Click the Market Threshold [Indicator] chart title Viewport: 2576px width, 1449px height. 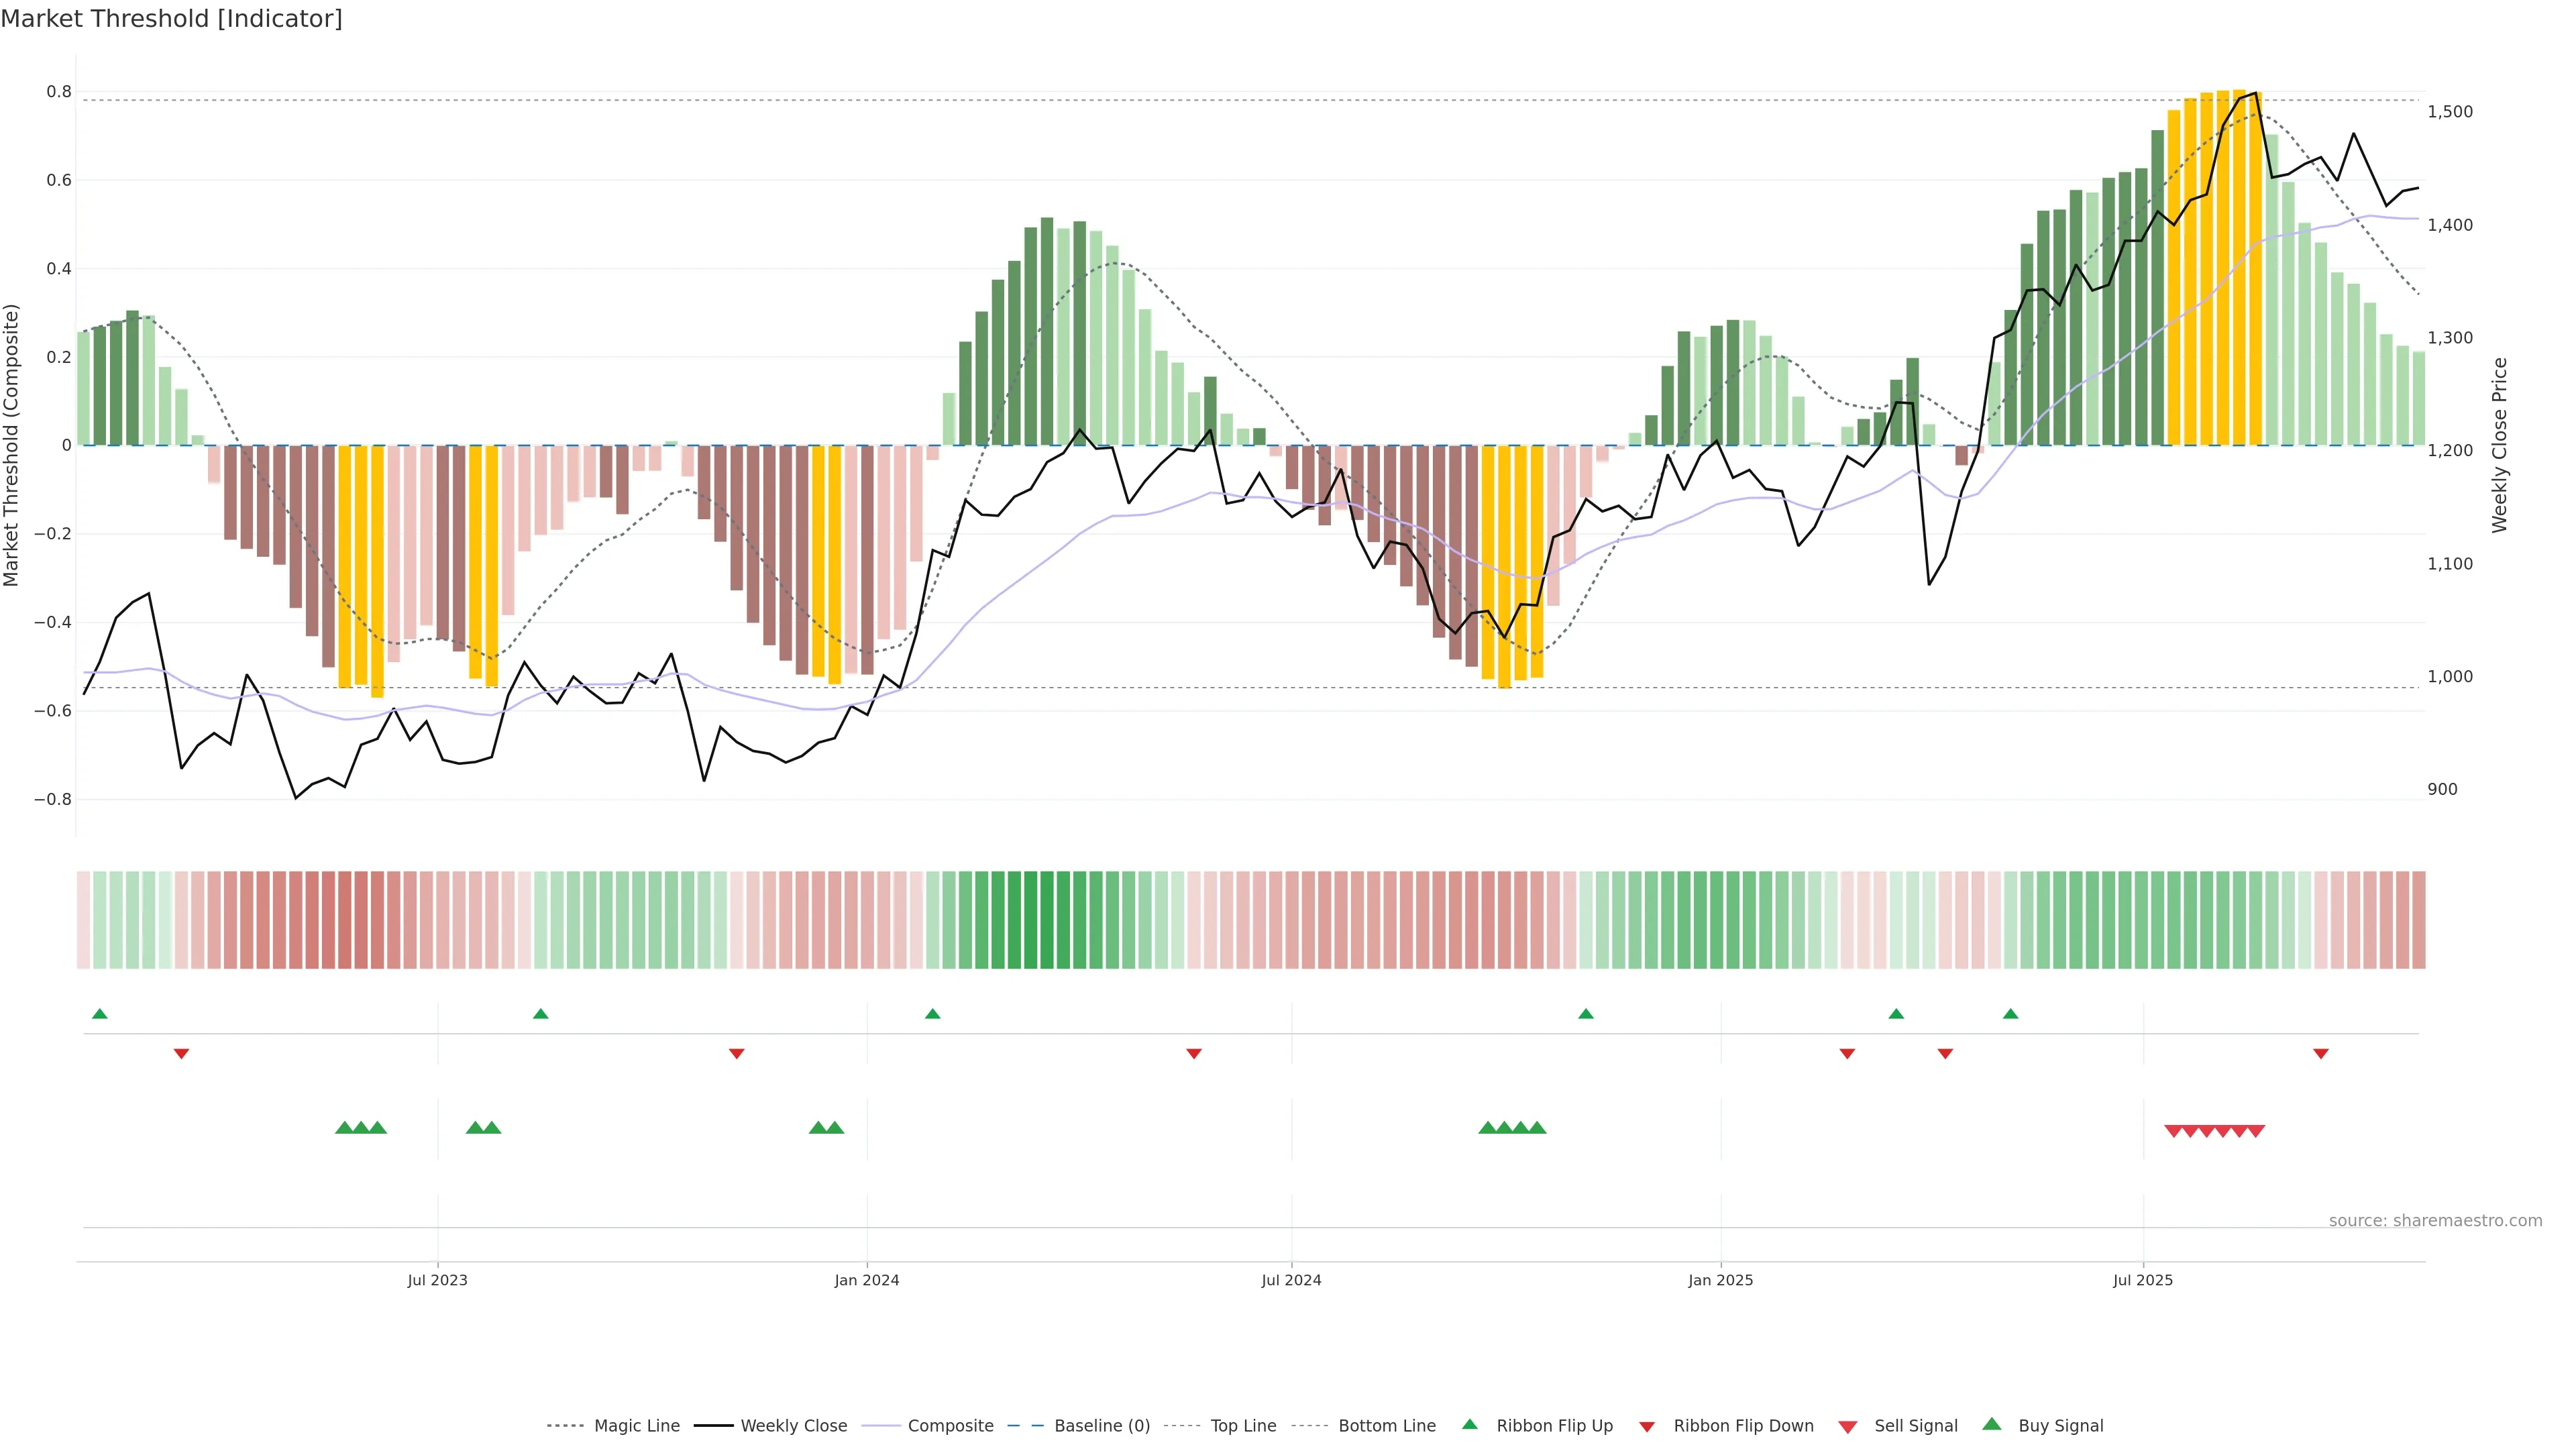(x=171, y=19)
